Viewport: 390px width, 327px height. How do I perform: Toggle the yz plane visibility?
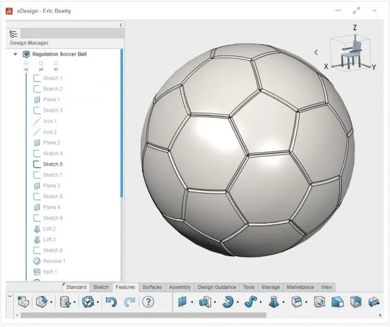(x=41, y=65)
